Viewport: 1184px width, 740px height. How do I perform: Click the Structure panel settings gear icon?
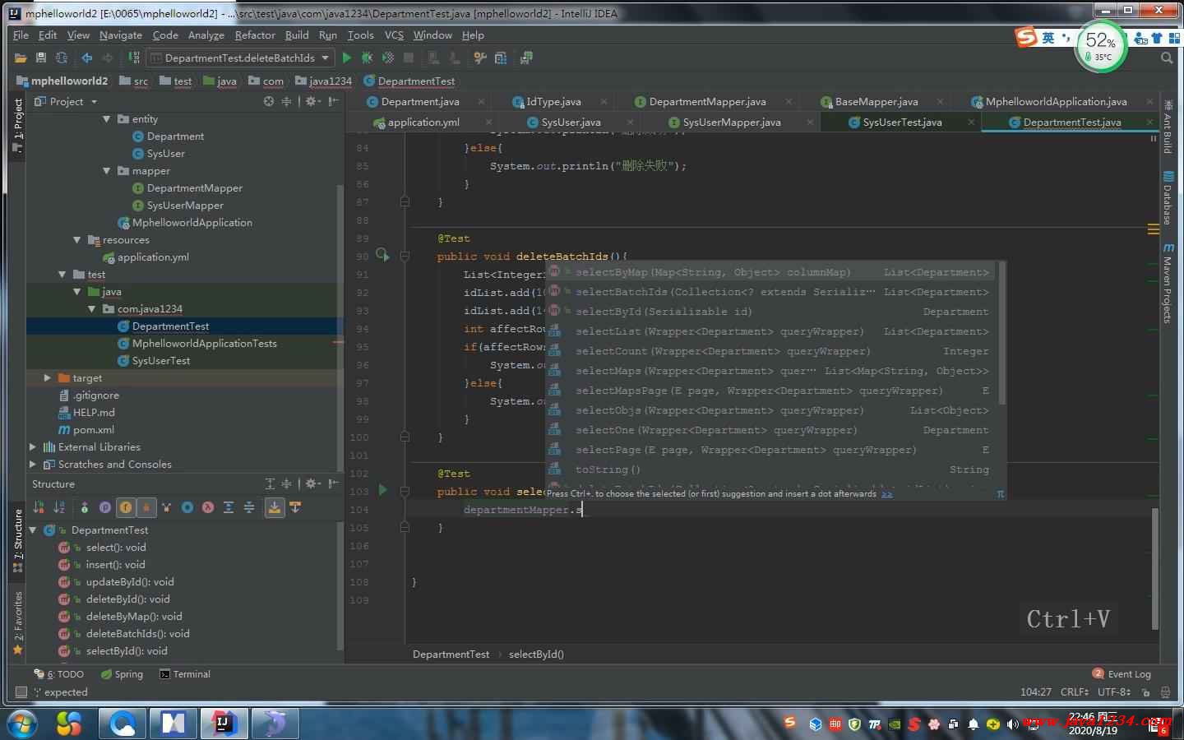(311, 483)
